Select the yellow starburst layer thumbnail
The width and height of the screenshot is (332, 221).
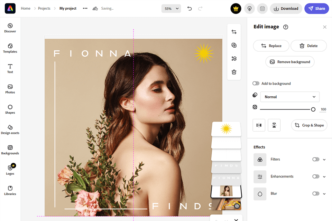click(226, 129)
